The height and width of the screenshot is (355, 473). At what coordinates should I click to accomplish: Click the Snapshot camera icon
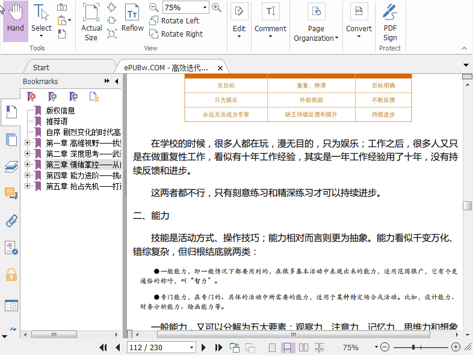coord(62,7)
